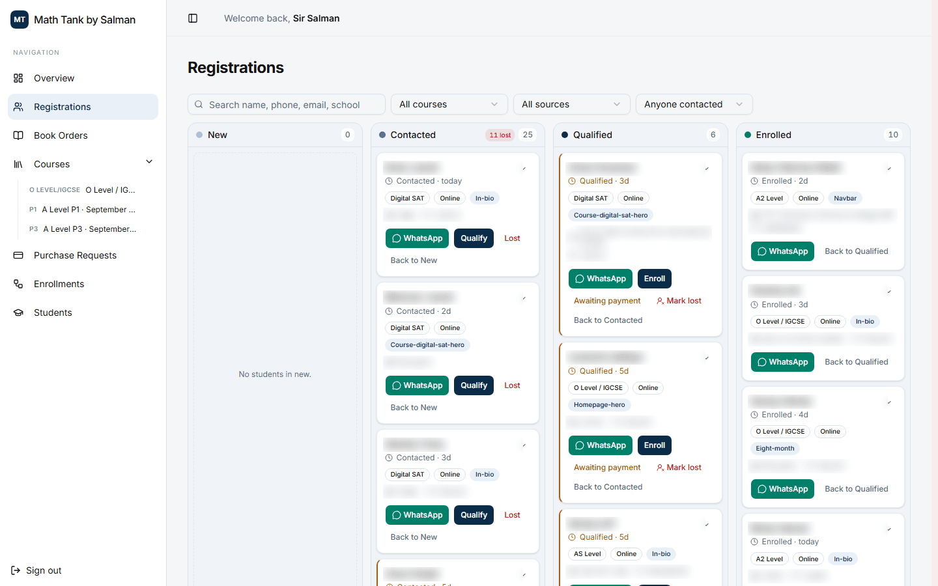Qualify the Contacted today student
The image size is (938, 586).
pos(474,238)
